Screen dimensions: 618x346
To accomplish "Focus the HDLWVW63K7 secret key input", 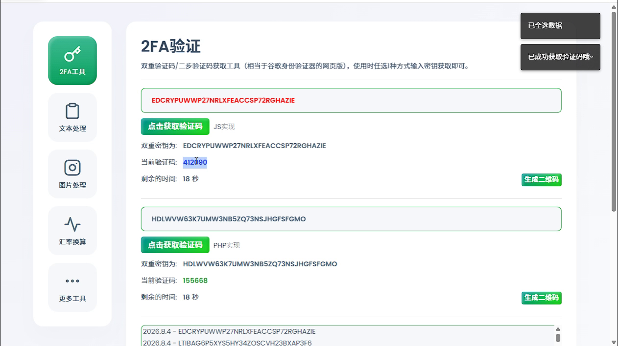I will (x=351, y=219).
